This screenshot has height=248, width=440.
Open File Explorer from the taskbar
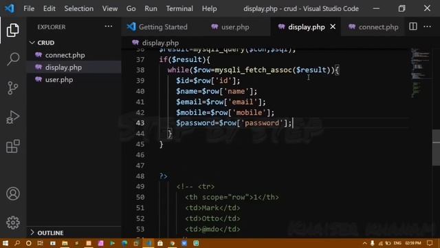pos(65,243)
